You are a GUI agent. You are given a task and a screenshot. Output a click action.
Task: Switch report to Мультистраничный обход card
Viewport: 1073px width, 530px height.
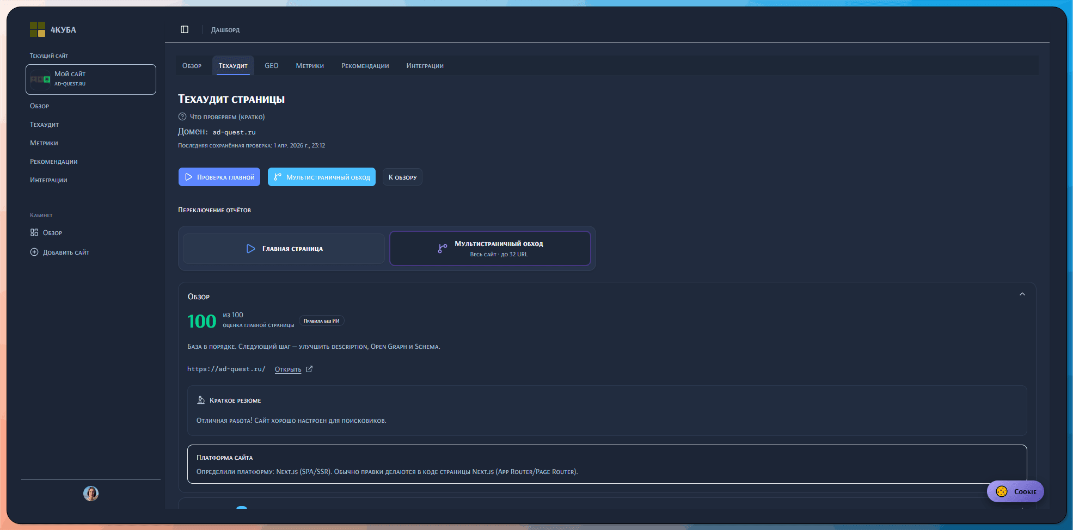[490, 249]
